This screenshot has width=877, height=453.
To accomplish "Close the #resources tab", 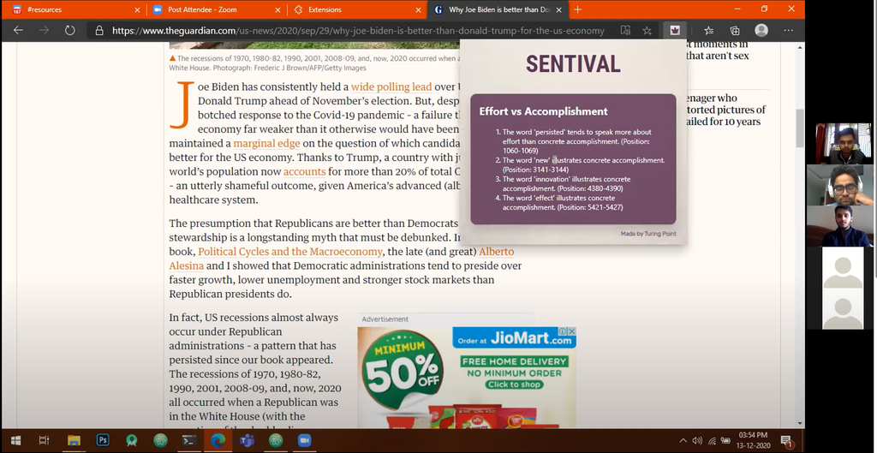I will tap(138, 10).
